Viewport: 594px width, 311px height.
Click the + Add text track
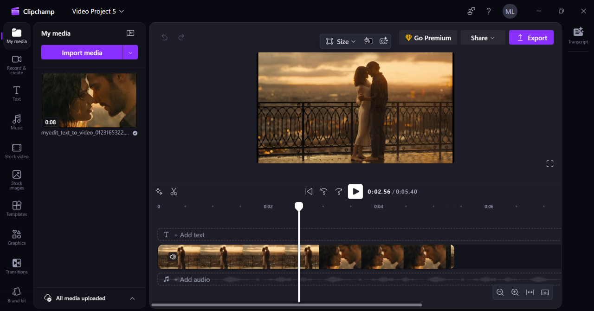point(359,235)
